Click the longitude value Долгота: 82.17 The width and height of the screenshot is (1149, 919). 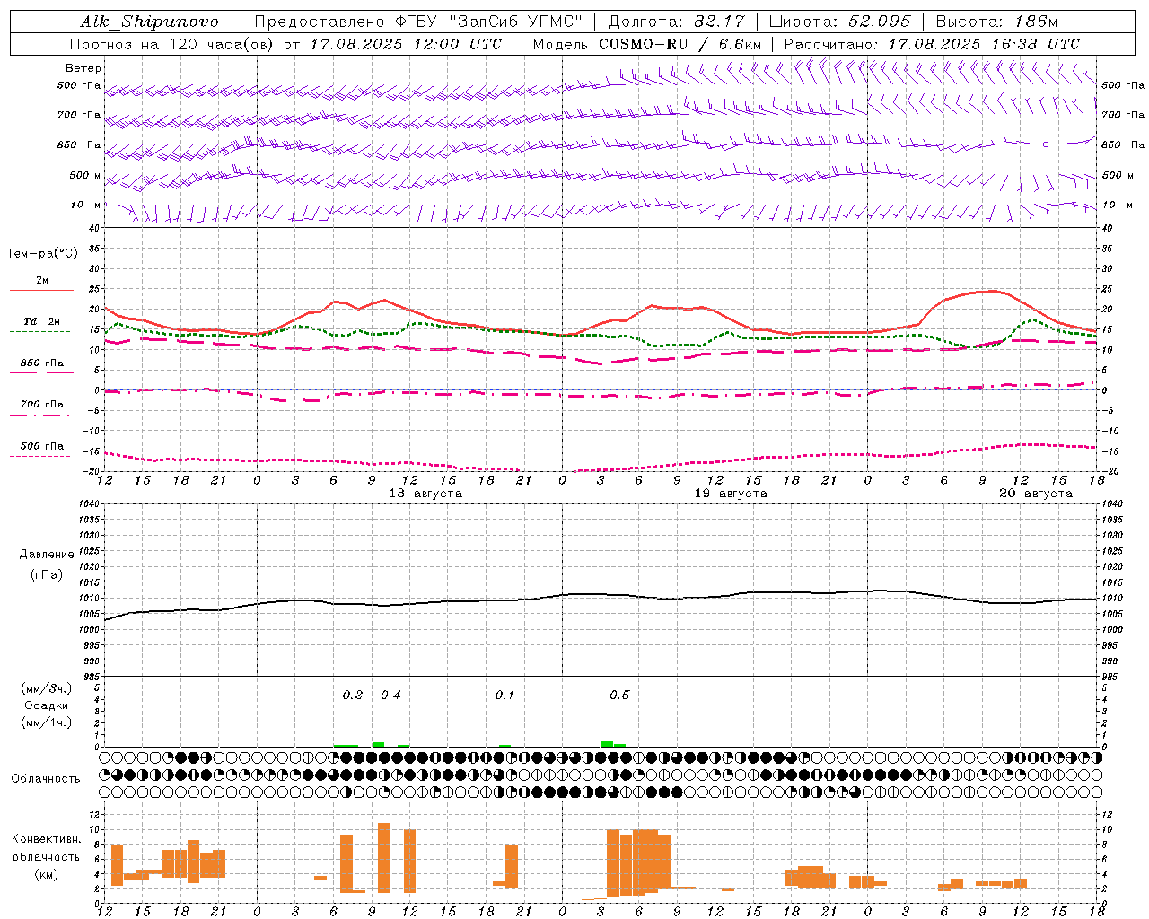point(676,22)
